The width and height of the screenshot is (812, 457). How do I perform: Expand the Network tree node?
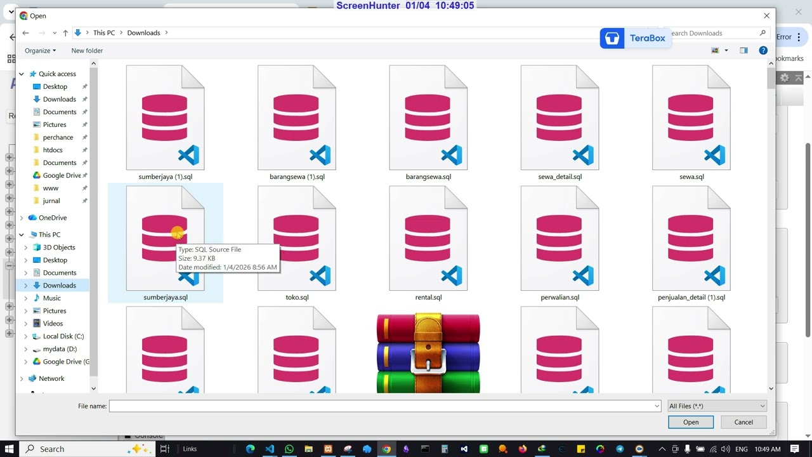coord(22,379)
